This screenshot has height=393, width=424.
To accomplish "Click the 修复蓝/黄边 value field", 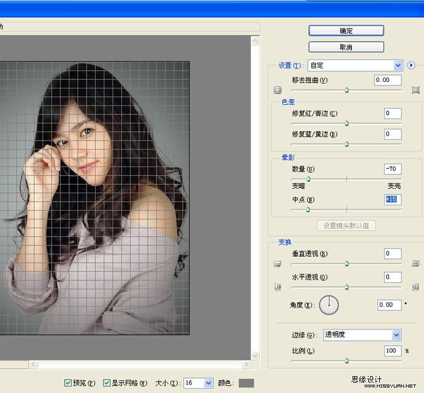I will (393, 134).
